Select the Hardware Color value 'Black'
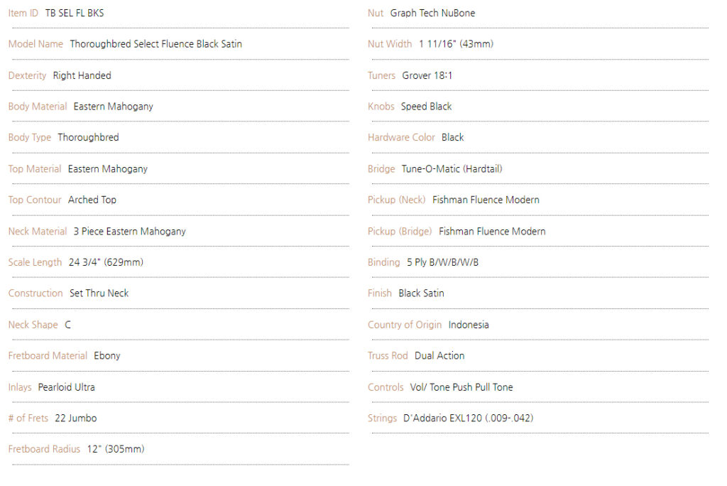 point(452,137)
